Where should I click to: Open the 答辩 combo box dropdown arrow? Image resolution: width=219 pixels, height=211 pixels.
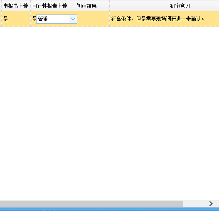pyautogui.click(x=73, y=19)
